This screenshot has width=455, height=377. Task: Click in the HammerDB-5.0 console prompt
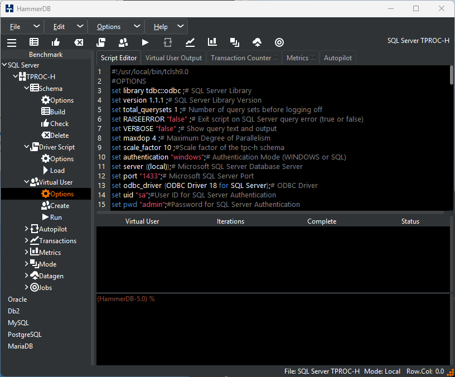125,299
